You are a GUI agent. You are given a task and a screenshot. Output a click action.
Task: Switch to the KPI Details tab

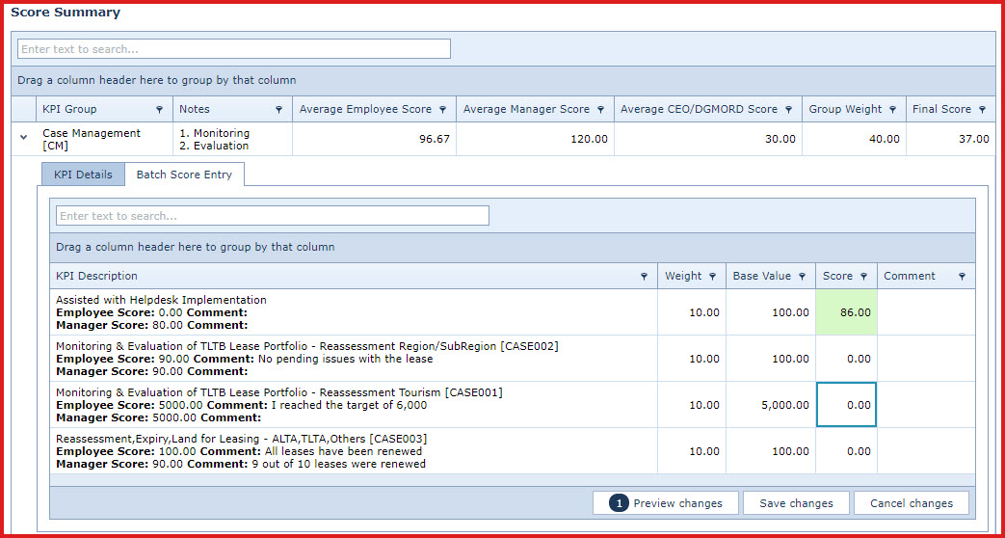tap(83, 175)
